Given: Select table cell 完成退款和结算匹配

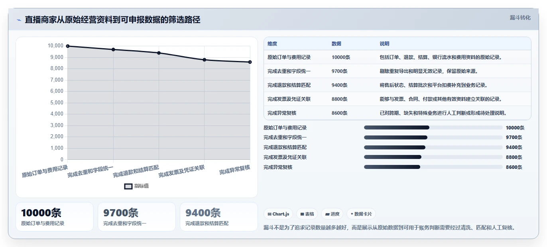Looking at the screenshot, I should point(289,85).
